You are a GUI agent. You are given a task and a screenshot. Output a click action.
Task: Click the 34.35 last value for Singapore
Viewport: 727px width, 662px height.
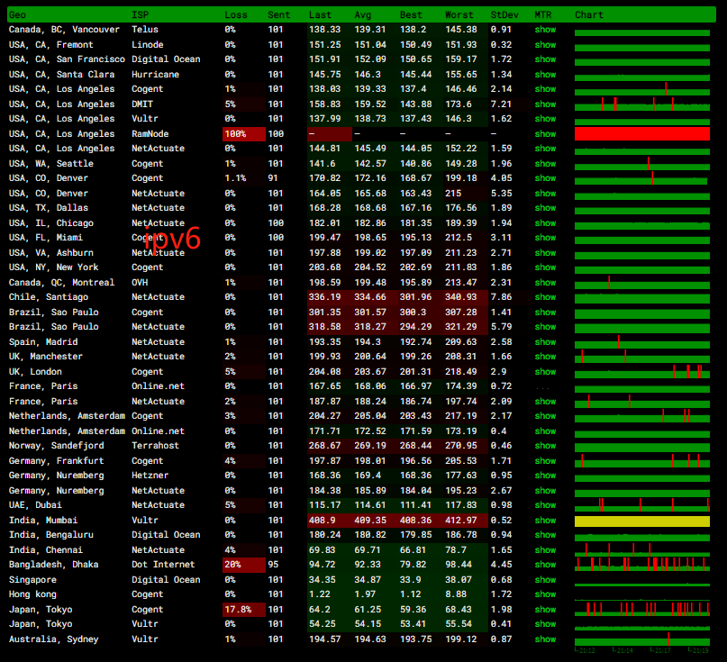click(x=322, y=580)
